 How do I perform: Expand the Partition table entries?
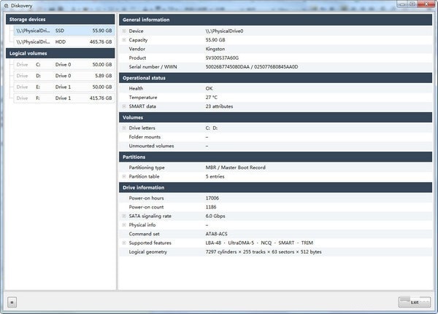click(x=124, y=176)
